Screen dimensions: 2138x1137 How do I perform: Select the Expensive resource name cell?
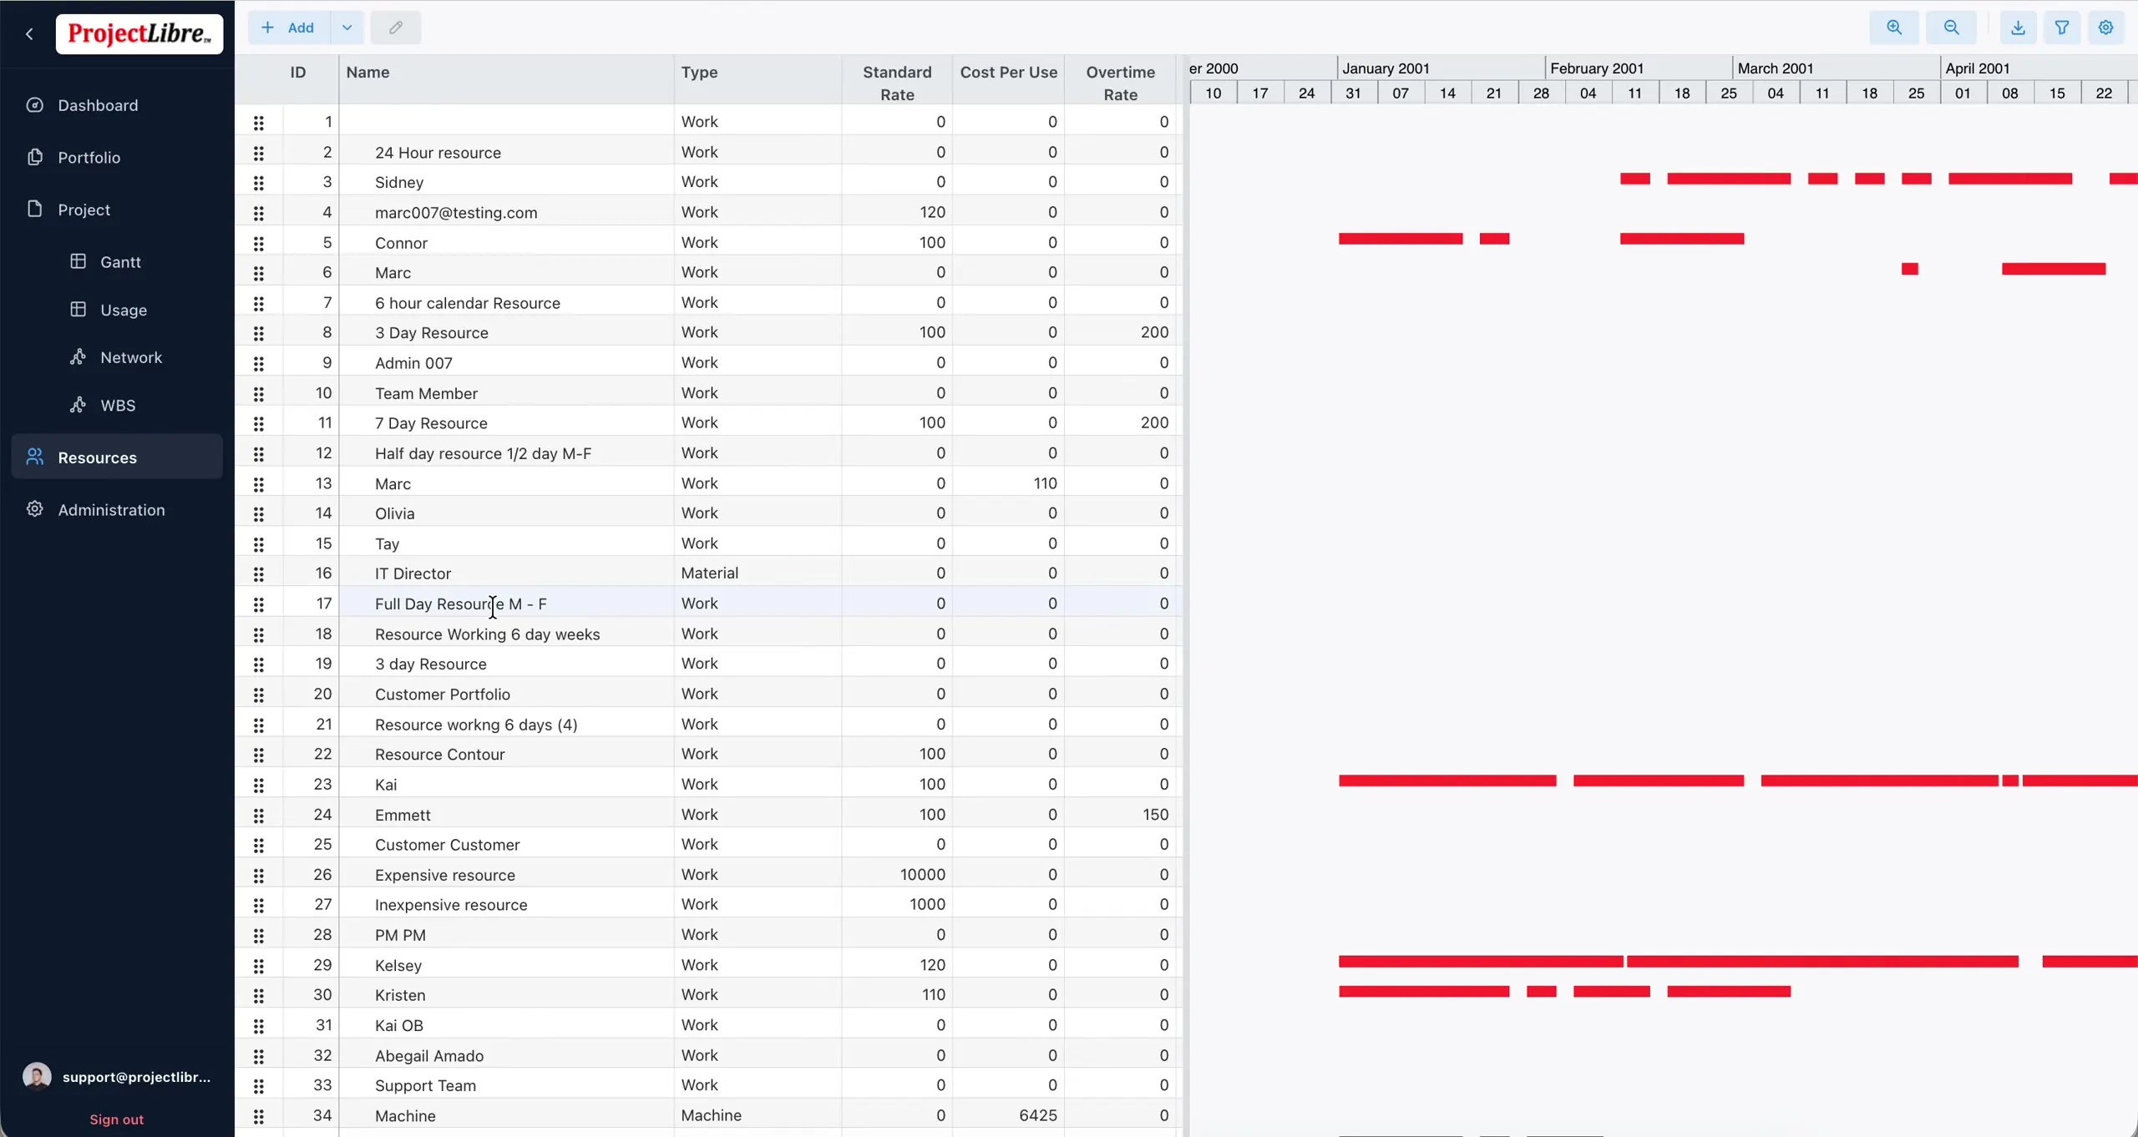[x=506, y=875]
